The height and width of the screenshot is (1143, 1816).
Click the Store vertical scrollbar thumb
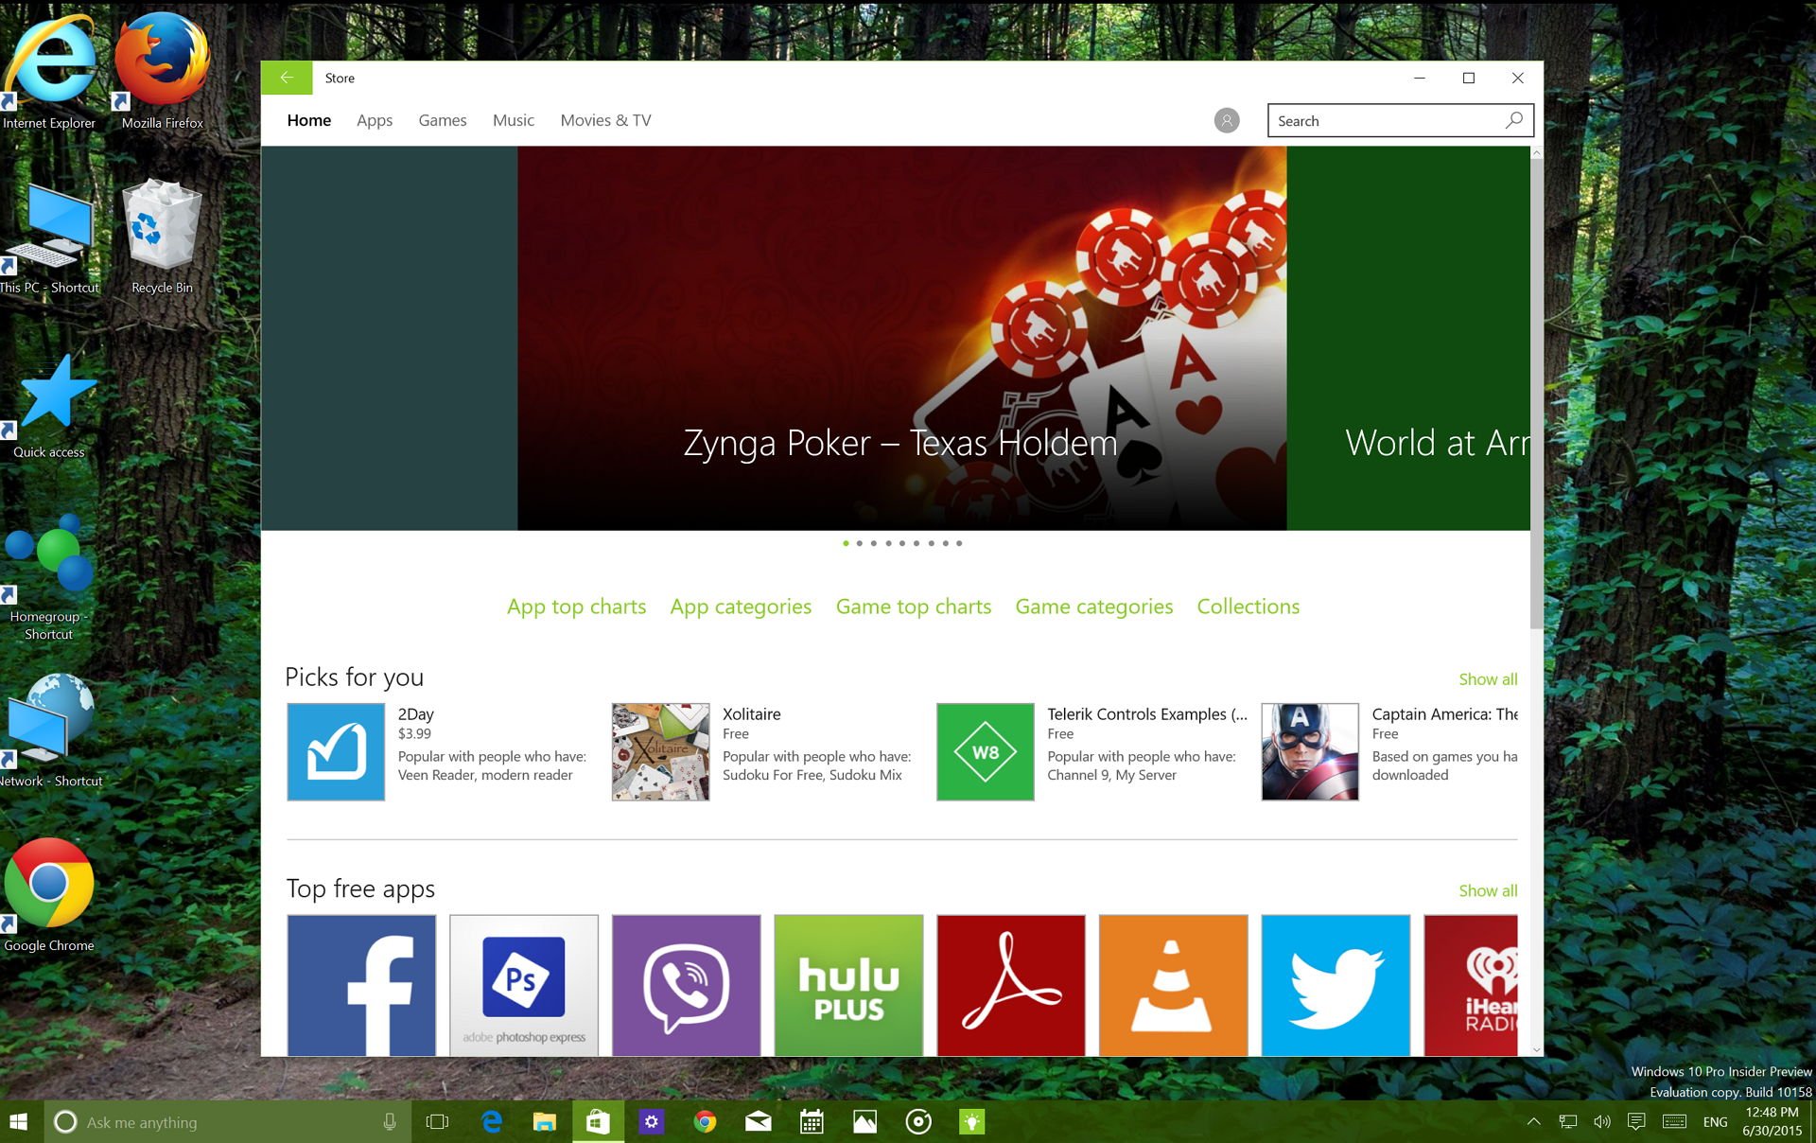tap(1537, 393)
